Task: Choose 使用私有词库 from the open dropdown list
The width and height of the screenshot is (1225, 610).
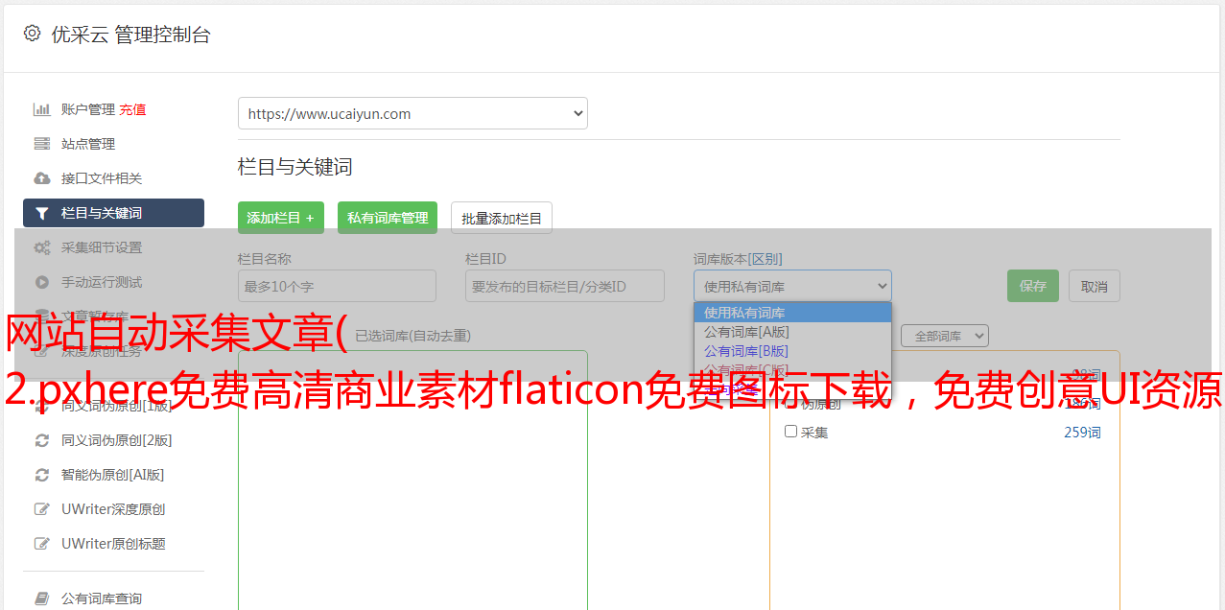Action: [792, 313]
